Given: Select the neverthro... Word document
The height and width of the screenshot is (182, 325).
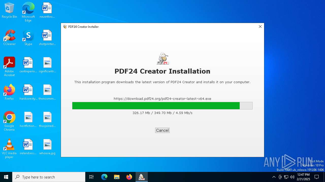Looking at the screenshot, I should (x=47, y=11).
